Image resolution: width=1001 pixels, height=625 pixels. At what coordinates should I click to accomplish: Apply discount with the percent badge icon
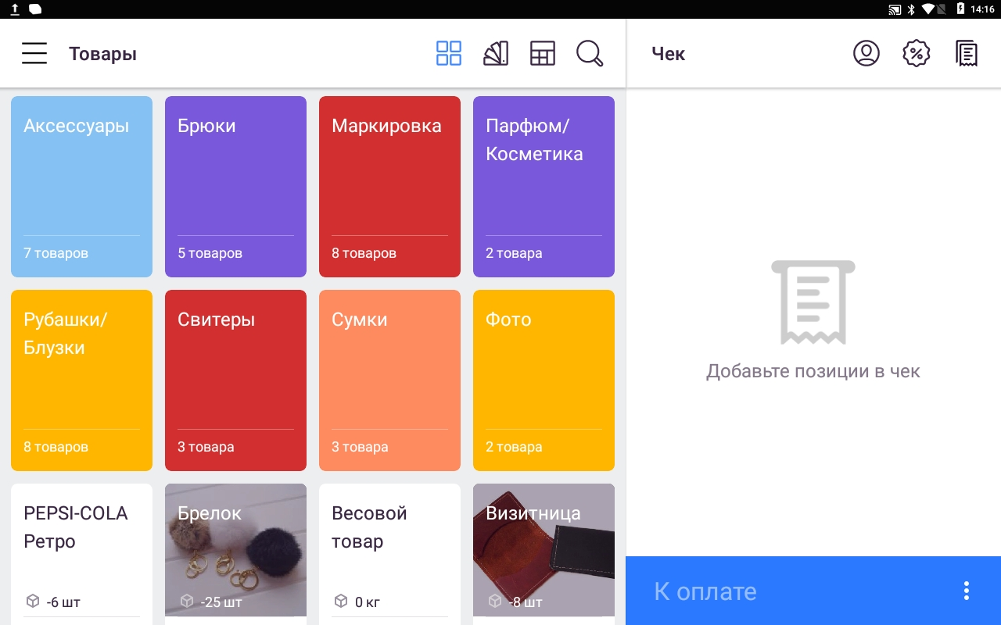pos(916,54)
